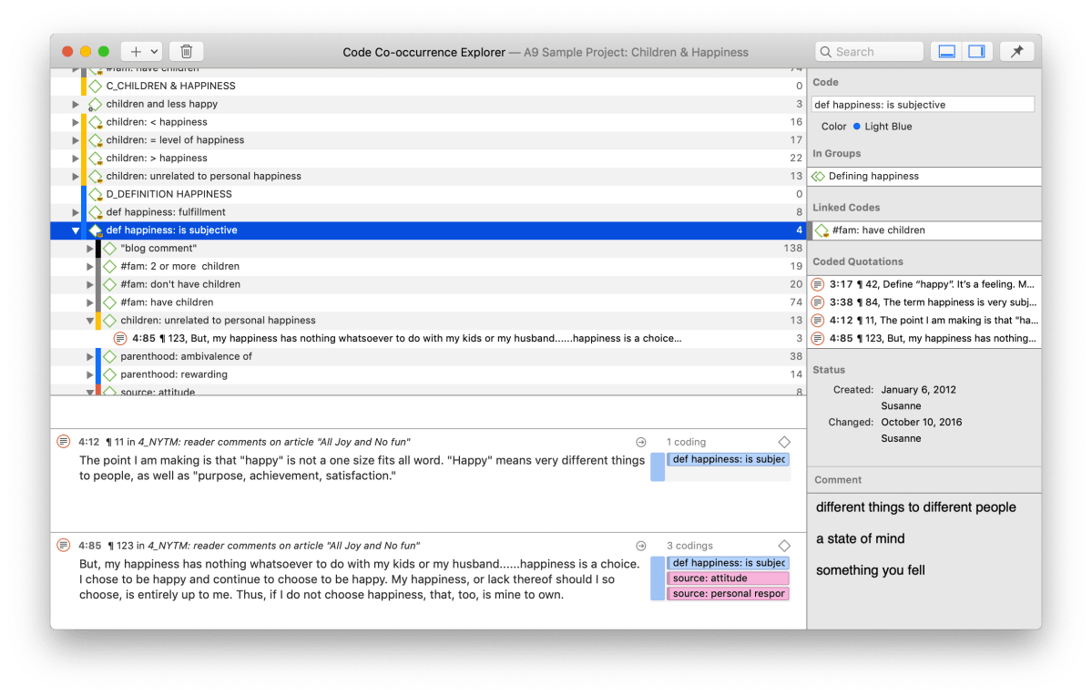Click the Comment text area
Image resolution: width=1092 pixels, height=696 pixels.
click(x=924, y=561)
